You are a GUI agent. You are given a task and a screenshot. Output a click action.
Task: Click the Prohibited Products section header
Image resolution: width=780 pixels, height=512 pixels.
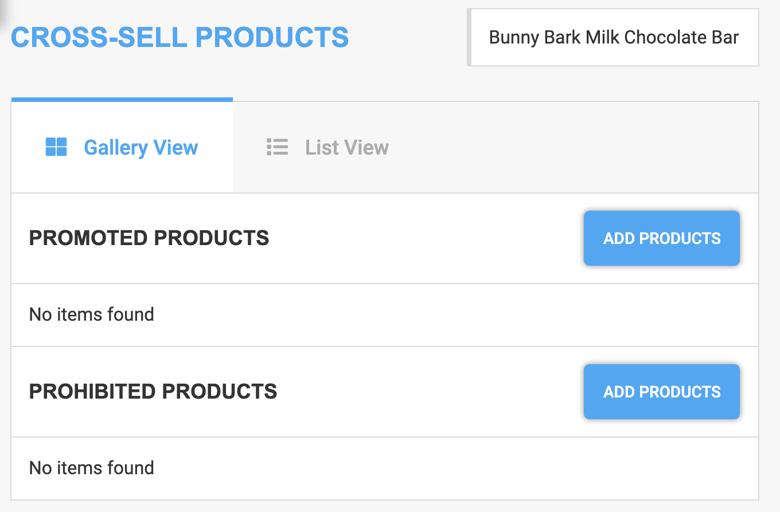coord(153,391)
